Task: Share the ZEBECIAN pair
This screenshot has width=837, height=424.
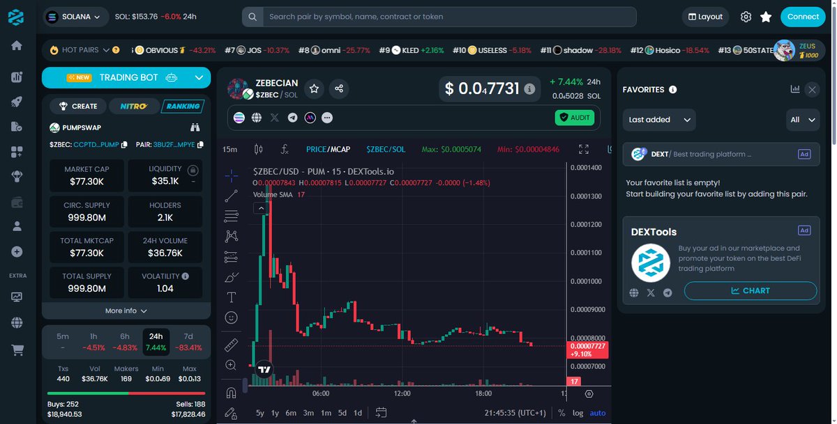Action: (x=339, y=88)
